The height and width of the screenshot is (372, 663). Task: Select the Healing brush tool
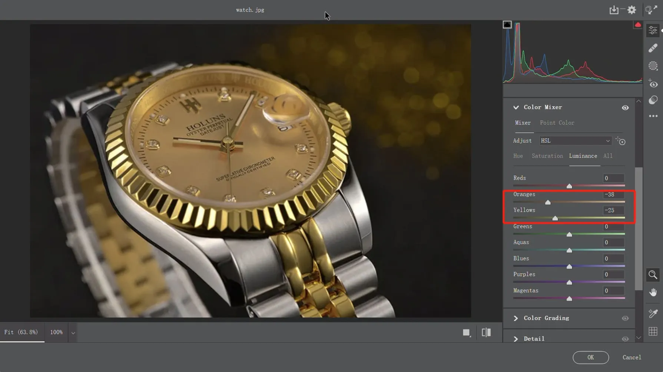pyautogui.click(x=653, y=48)
